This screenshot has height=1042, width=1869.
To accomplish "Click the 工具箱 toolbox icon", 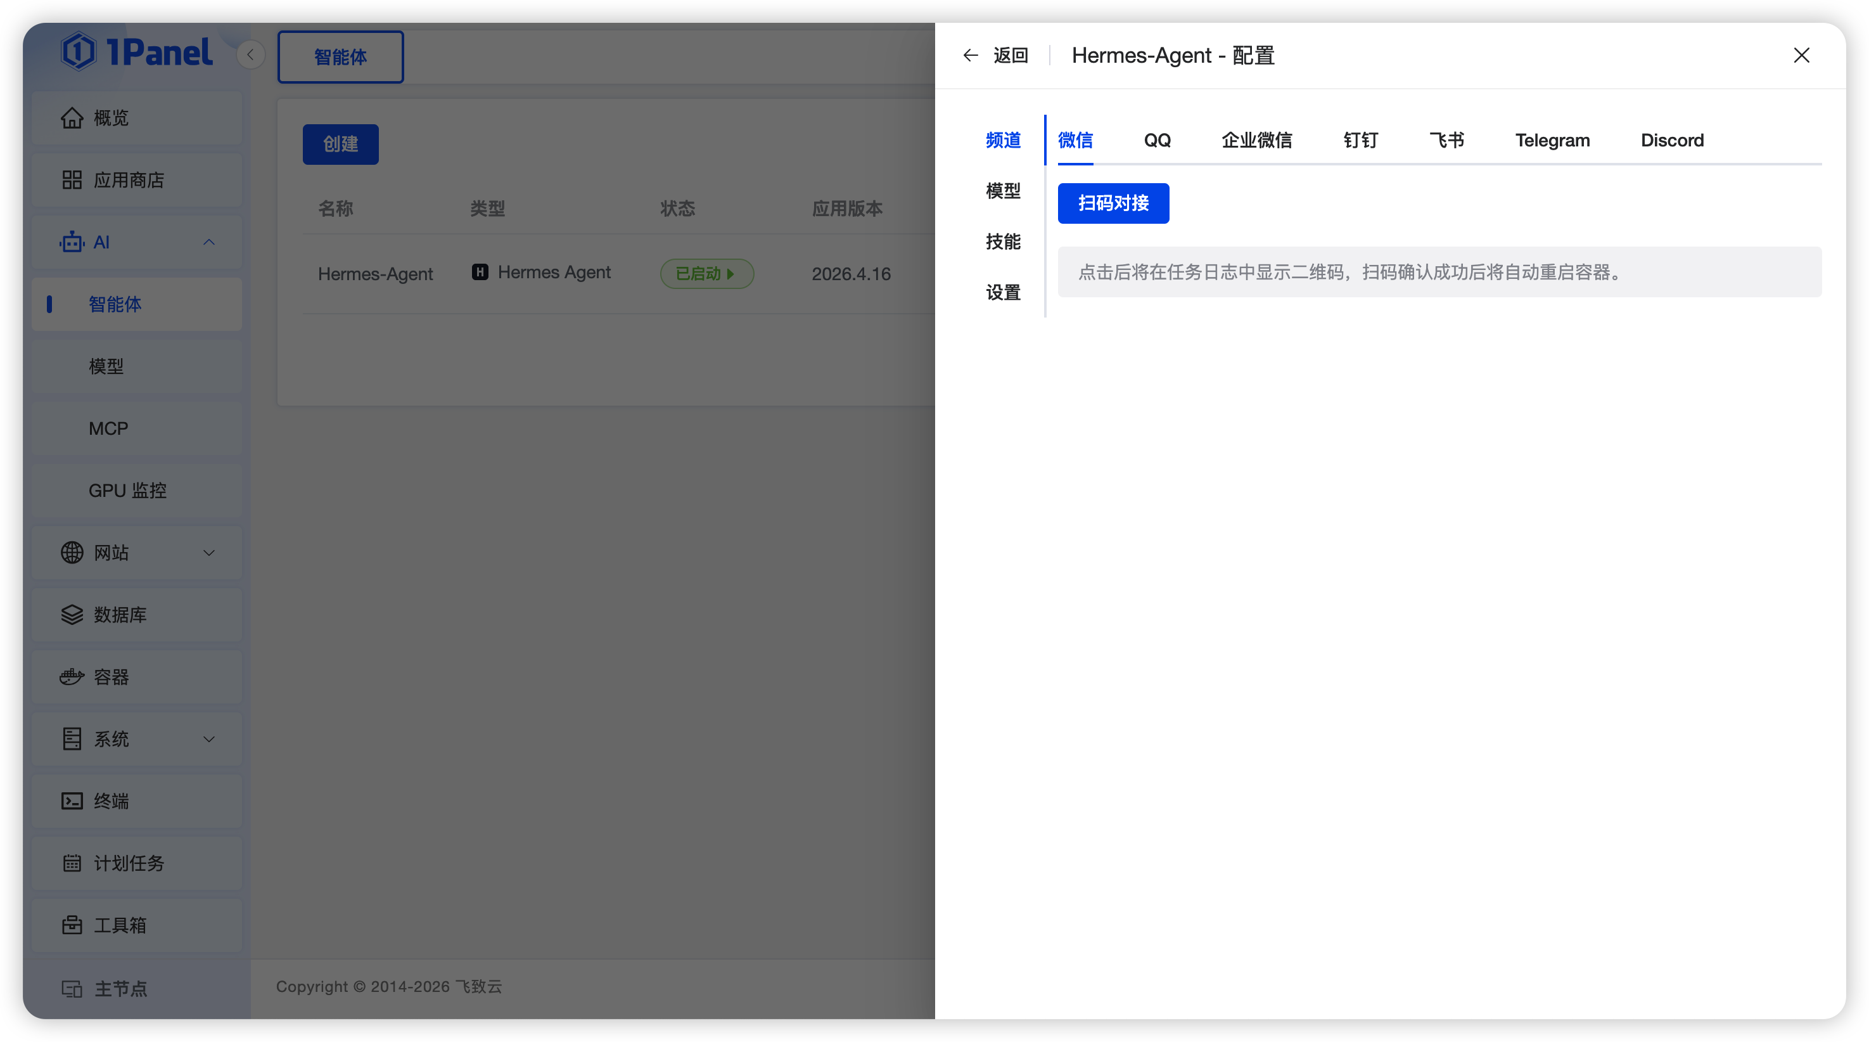I will point(72,925).
